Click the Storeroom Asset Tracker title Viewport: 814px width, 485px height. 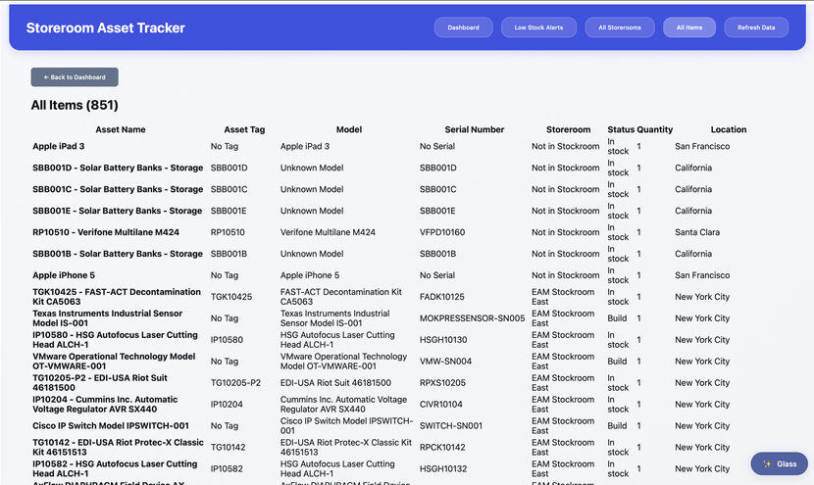click(105, 28)
